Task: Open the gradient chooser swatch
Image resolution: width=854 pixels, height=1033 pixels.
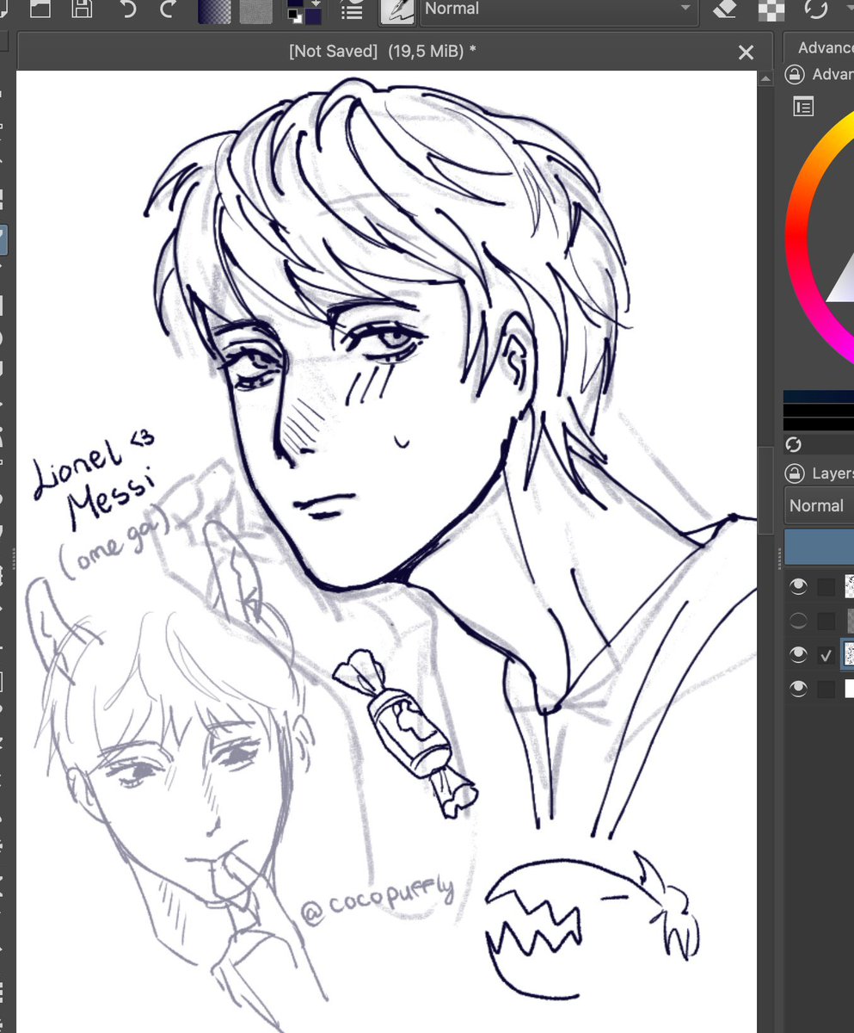Action: coord(215,11)
